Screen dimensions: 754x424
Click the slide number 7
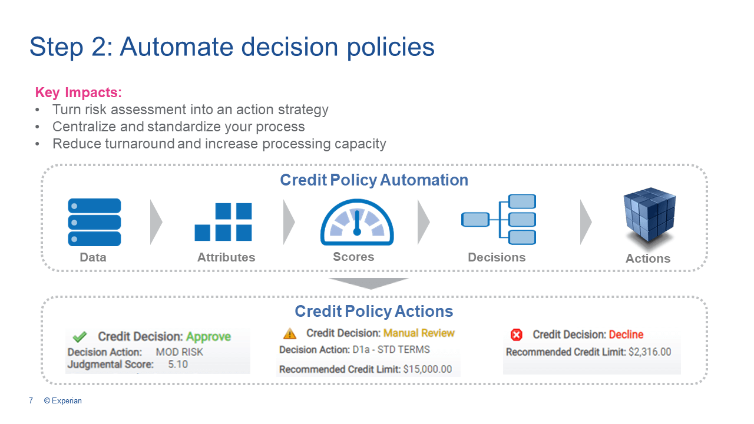coord(31,401)
